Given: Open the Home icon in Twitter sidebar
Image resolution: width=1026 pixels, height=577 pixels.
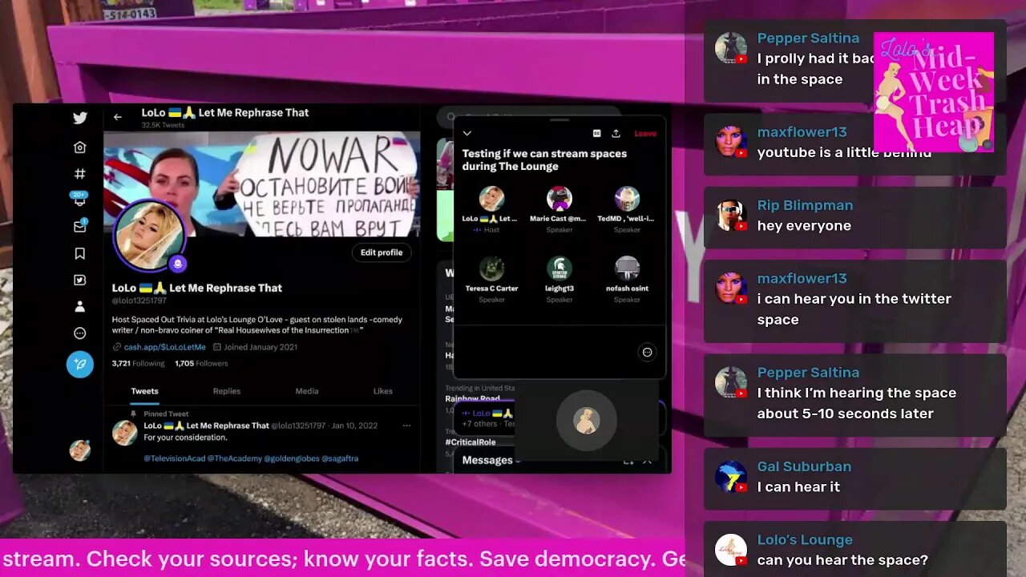Looking at the screenshot, I should point(80,147).
